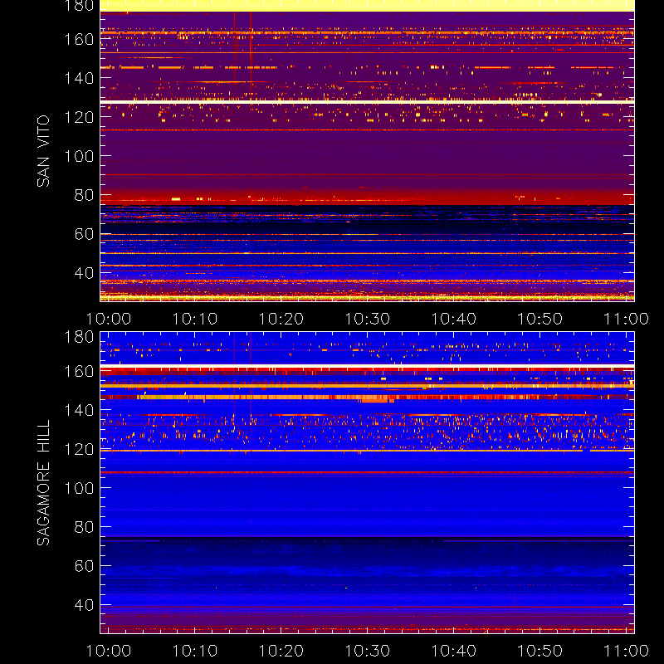Click 10:00 time label under Sagamore Hill plot
The image size is (664, 664).
pyautogui.click(x=109, y=651)
